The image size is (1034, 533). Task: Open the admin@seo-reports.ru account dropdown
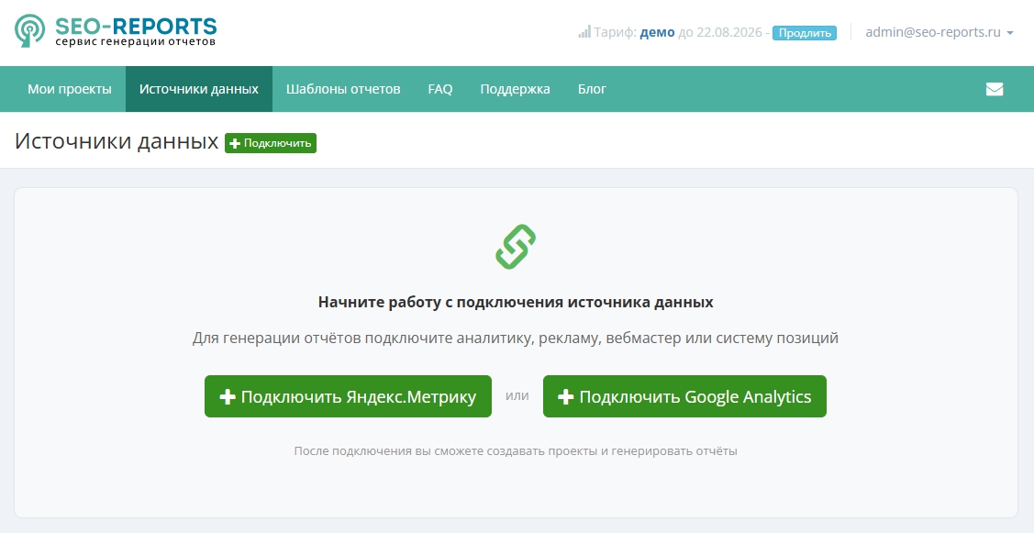tap(939, 32)
